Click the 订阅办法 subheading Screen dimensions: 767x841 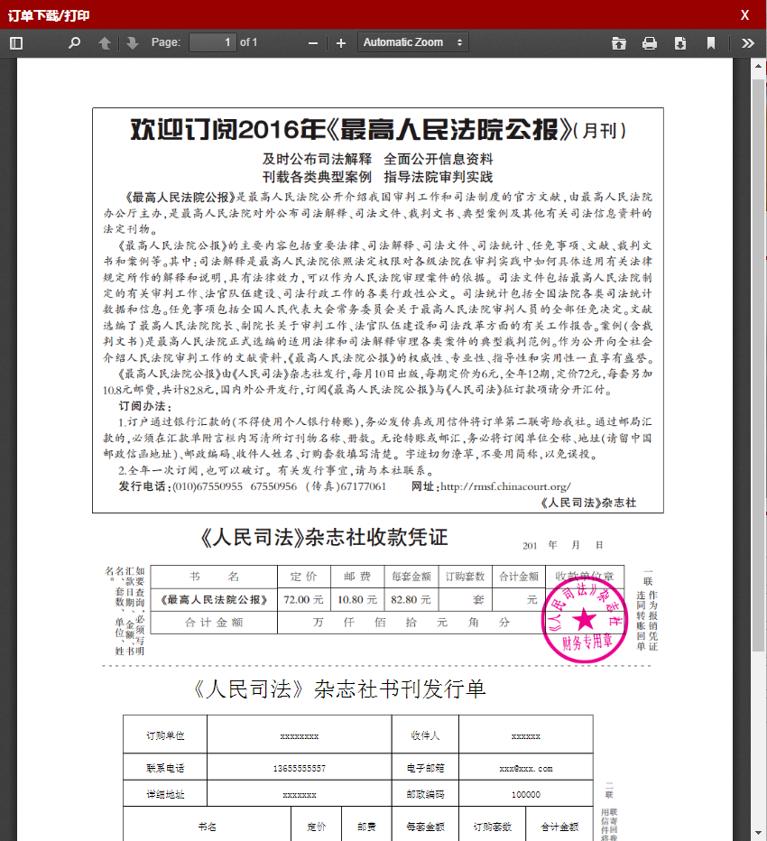(144, 406)
